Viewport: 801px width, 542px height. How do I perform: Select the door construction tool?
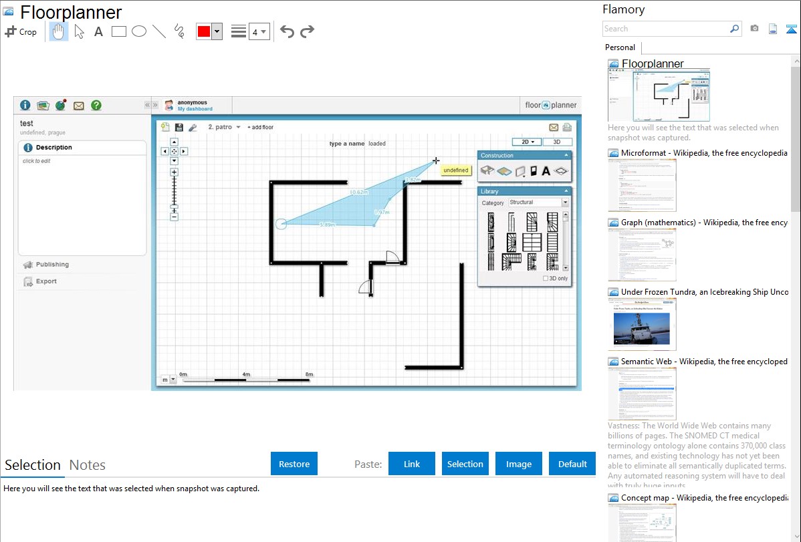pos(534,170)
